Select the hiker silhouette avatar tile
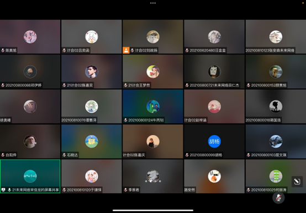 (x=276, y=106)
